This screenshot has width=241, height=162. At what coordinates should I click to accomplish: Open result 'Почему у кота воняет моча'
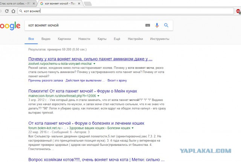90,59
